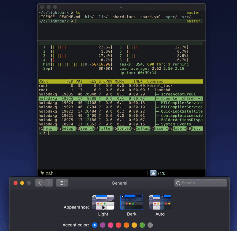Screen dimensions: 237x231
Task: Select the yellow accent color
Action: 134,225
